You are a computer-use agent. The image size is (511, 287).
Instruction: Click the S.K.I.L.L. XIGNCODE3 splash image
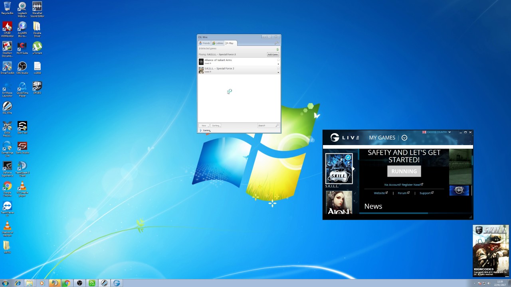click(491, 251)
